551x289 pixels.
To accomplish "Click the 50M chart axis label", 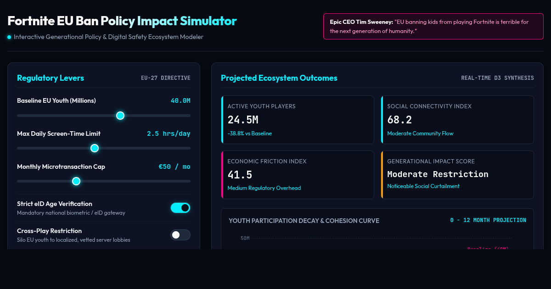I will click(245, 238).
